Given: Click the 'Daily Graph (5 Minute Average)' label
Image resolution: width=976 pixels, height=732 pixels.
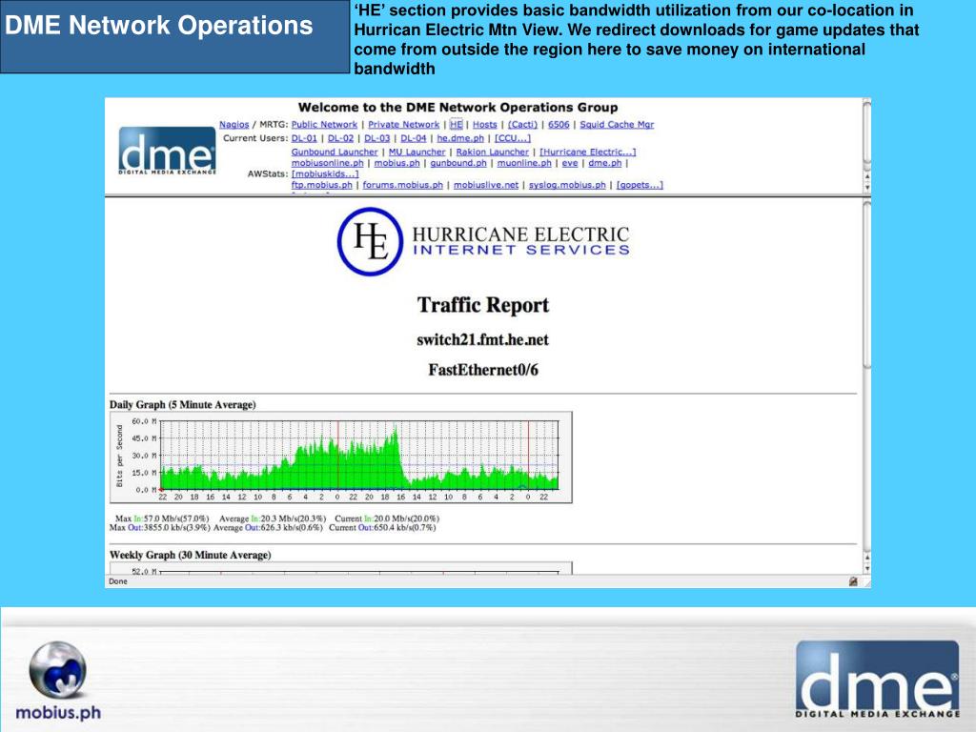Looking at the screenshot, I should (182, 404).
